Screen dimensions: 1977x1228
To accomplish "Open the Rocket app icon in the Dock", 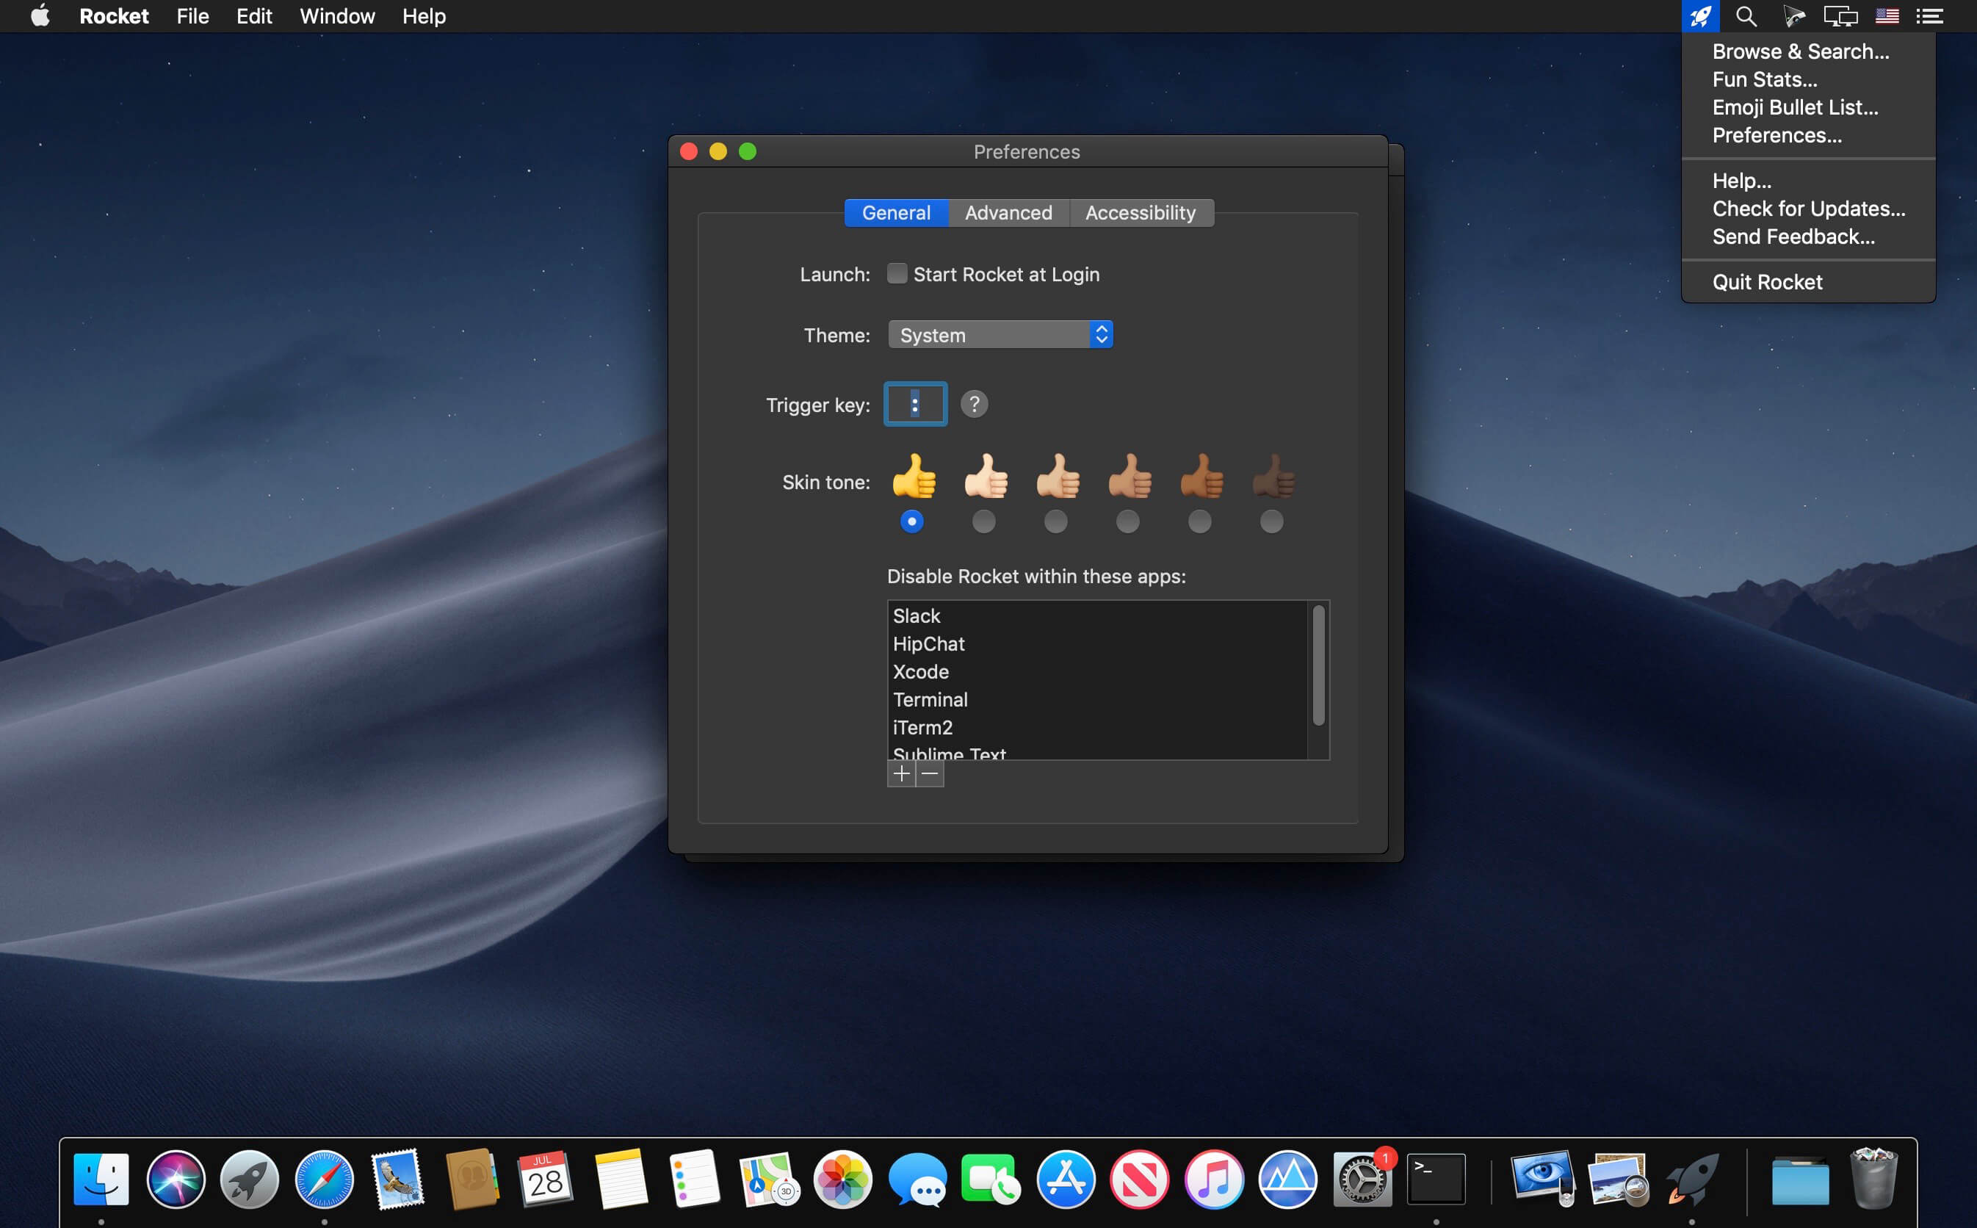I will pyautogui.click(x=1691, y=1180).
